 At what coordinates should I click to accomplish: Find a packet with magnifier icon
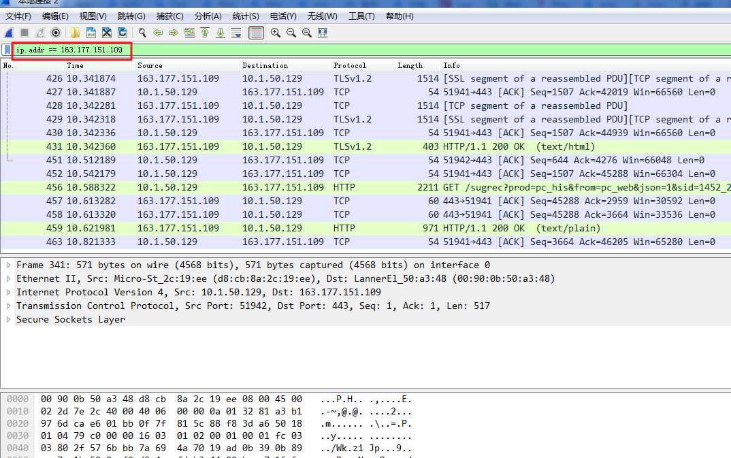point(142,33)
